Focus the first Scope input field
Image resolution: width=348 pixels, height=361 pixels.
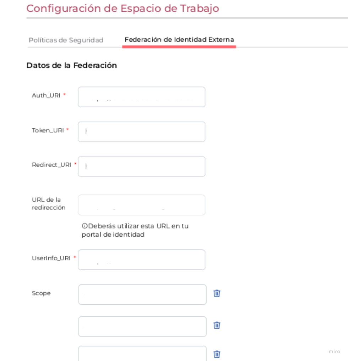point(142,294)
